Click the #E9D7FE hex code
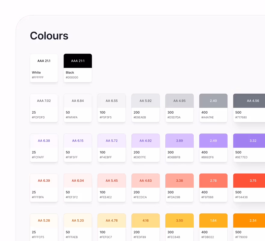Viewport: 265px width, 241px height. coord(140,157)
